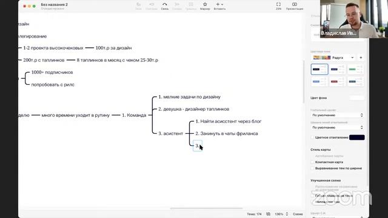Select the '200т.р с таплинков' node
The width and height of the screenshot is (388, 218).
(44, 60)
